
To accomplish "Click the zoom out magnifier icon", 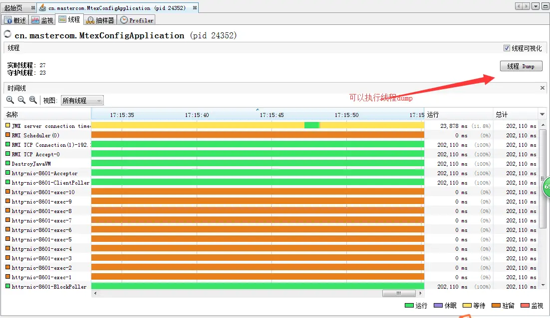I will click(x=21, y=100).
